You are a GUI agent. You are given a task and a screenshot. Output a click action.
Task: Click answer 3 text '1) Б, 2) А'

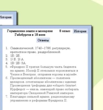(17, 59)
